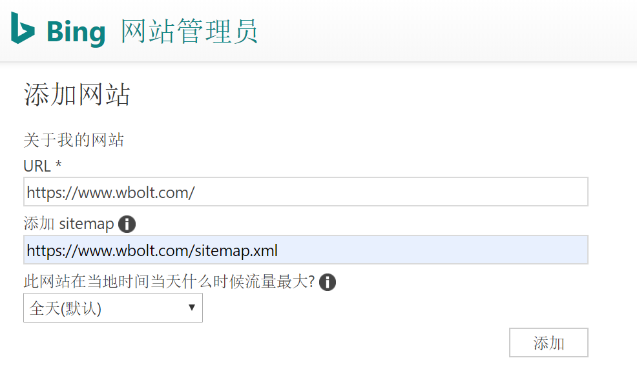Click empty end of URL input box
This screenshot has width=637, height=378.
(x=452, y=192)
